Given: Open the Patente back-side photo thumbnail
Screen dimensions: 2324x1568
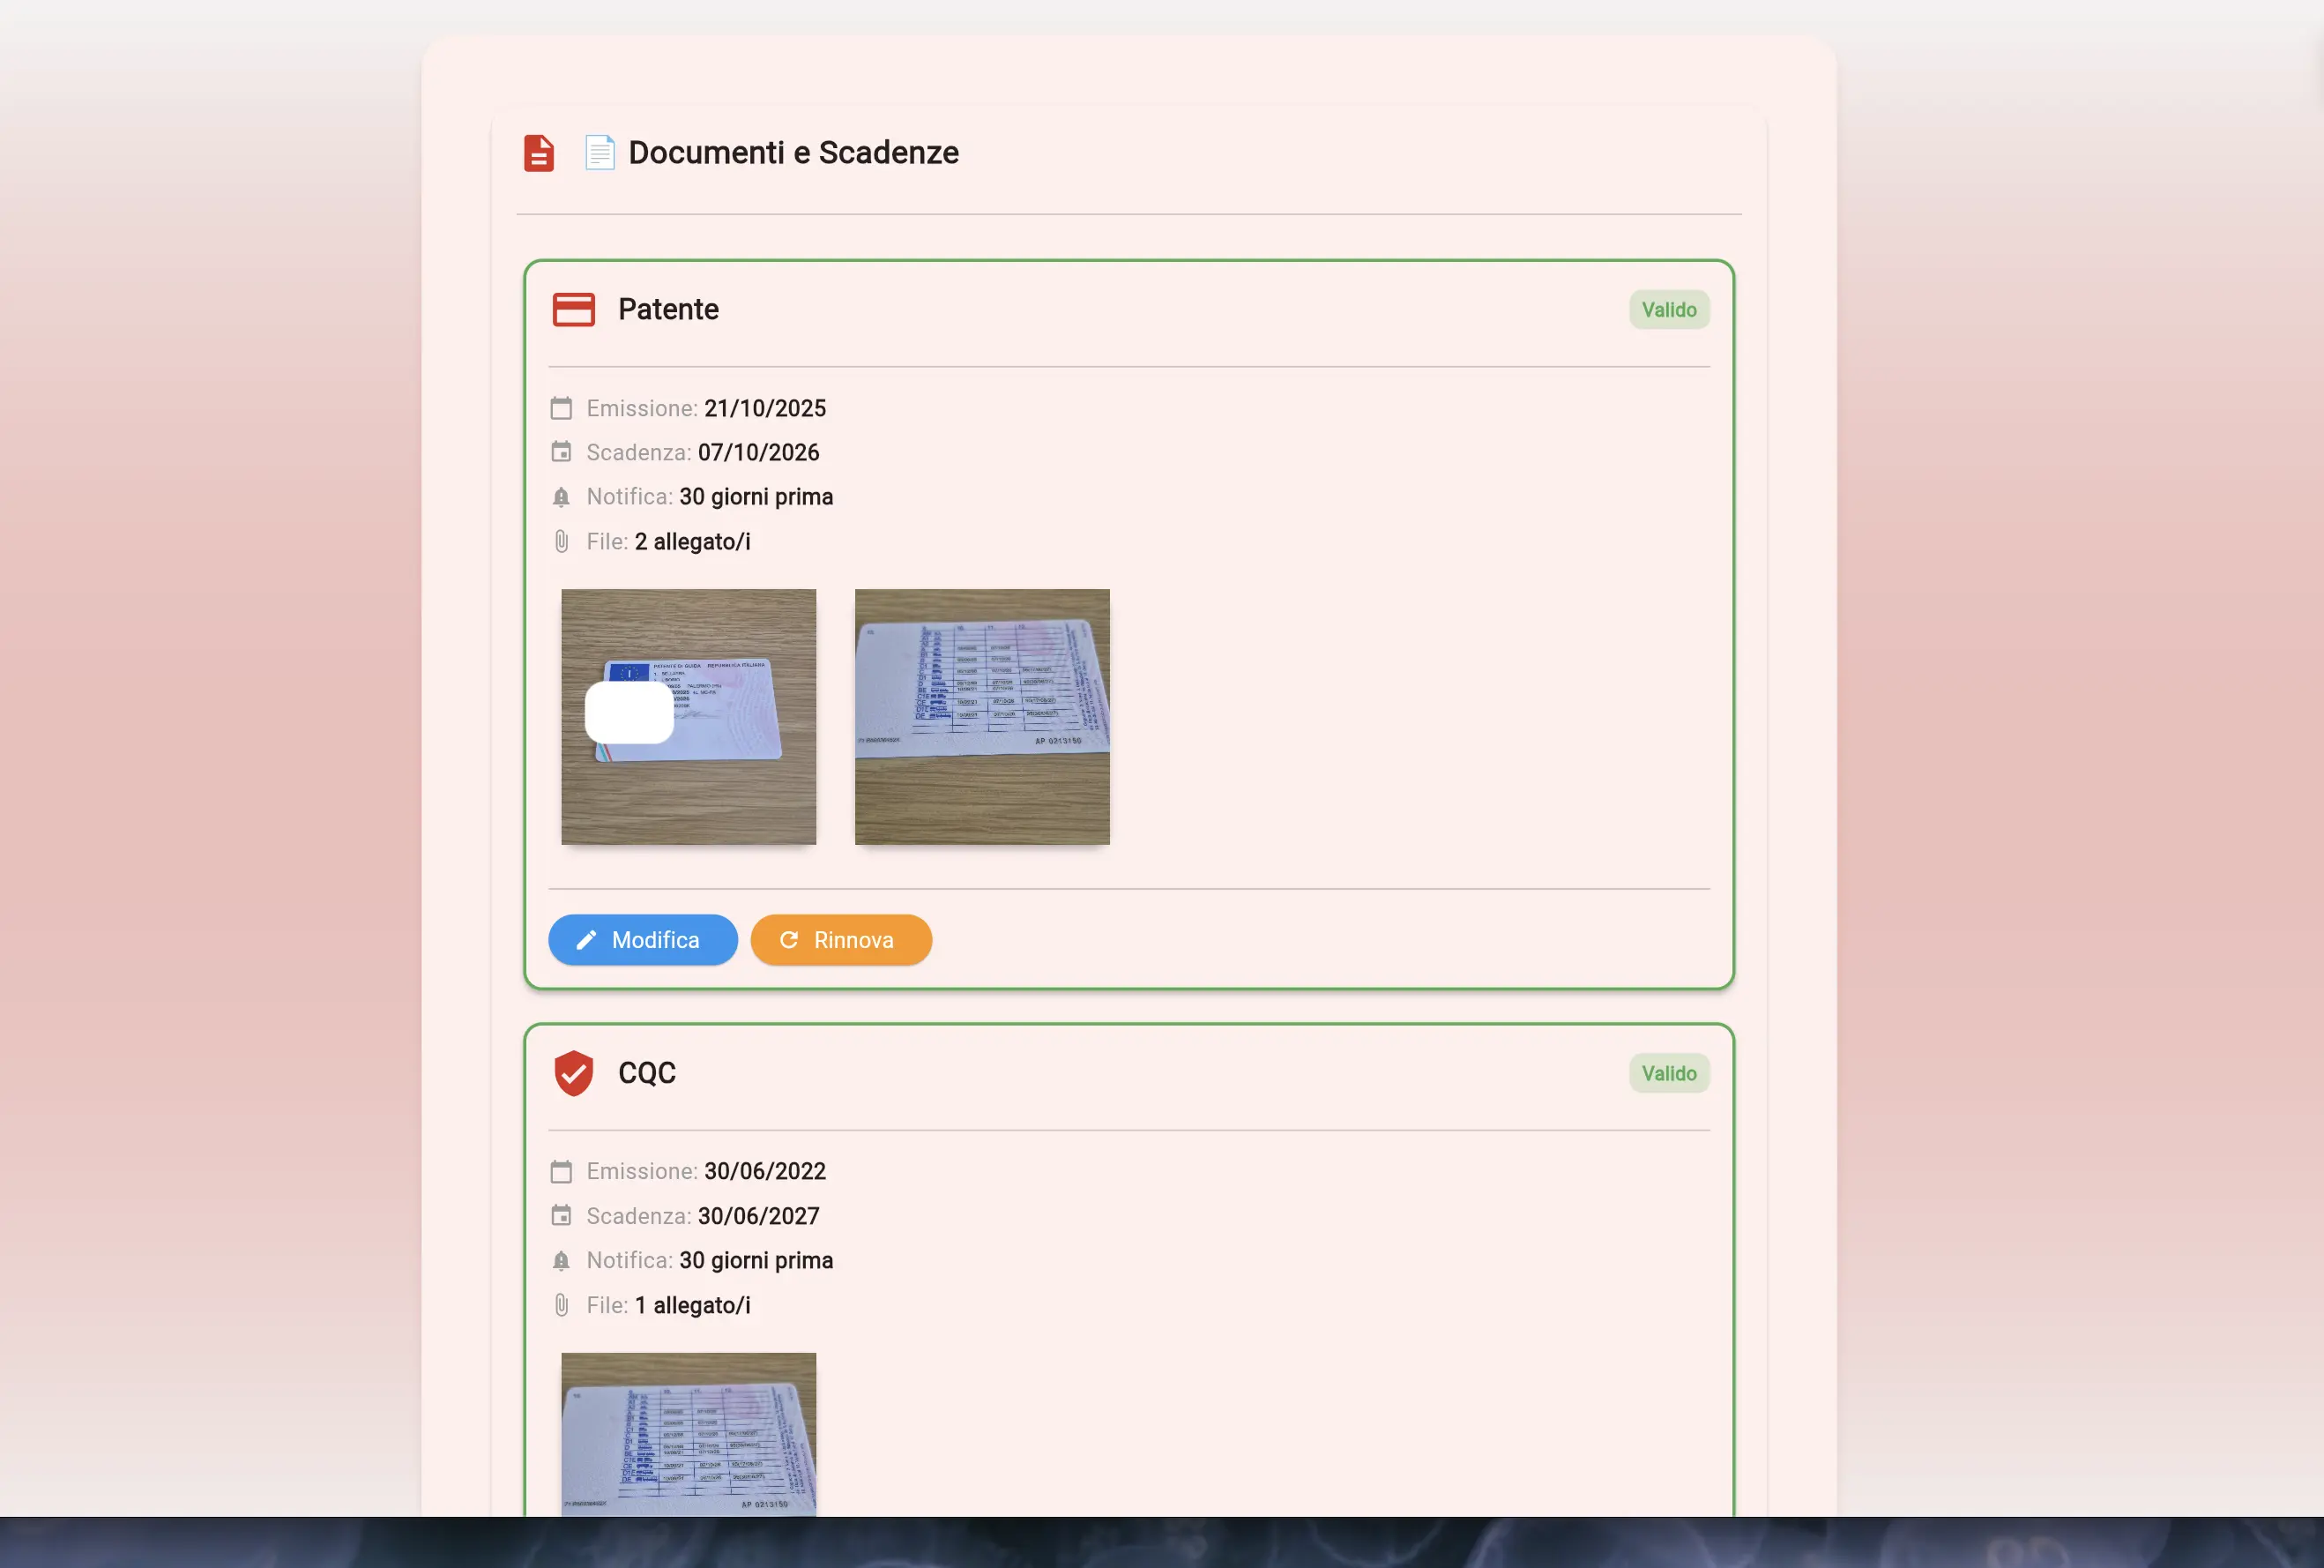Looking at the screenshot, I should [982, 717].
